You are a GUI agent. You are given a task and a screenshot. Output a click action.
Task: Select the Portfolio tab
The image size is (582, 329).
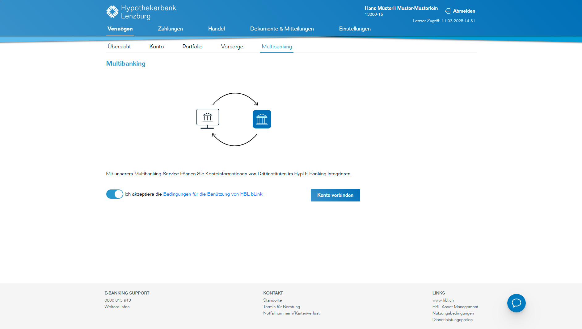(192, 47)
